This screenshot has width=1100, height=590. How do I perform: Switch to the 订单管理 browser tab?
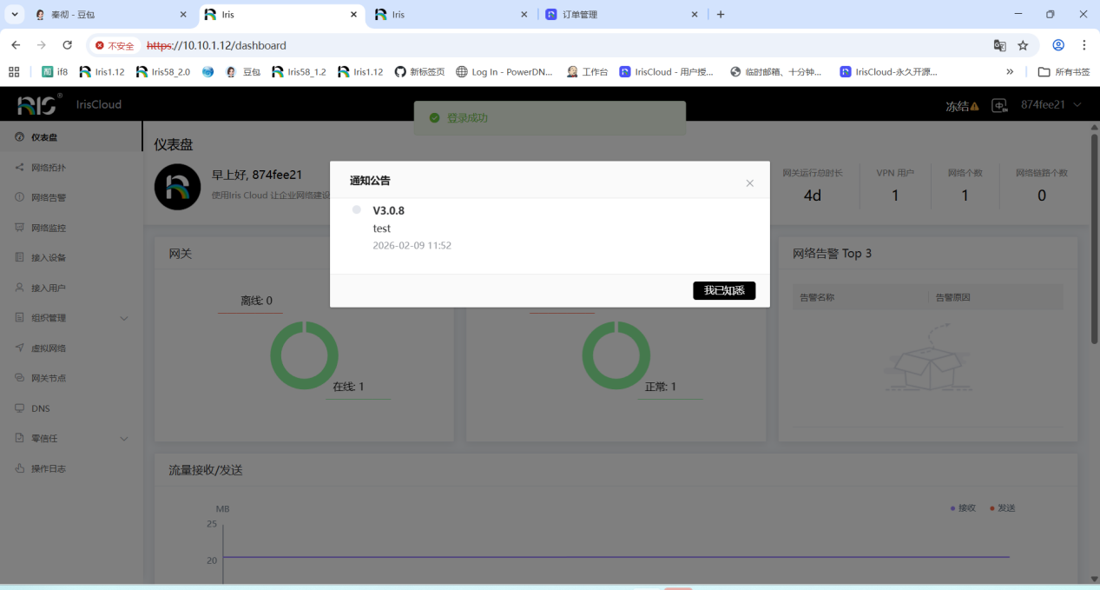tap(616, 15)
